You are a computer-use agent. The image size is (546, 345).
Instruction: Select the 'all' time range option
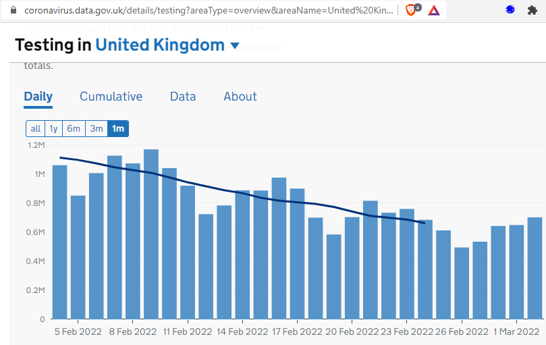tap(35, 128)
